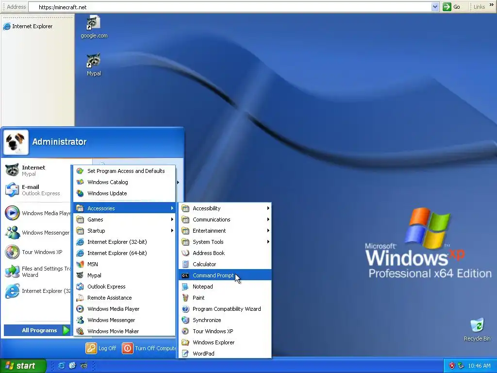Image resolution: width=497 pixels, height=373 pixels.
Task: Open Windows Media Player in All Programs
Action: pos(124,308)
